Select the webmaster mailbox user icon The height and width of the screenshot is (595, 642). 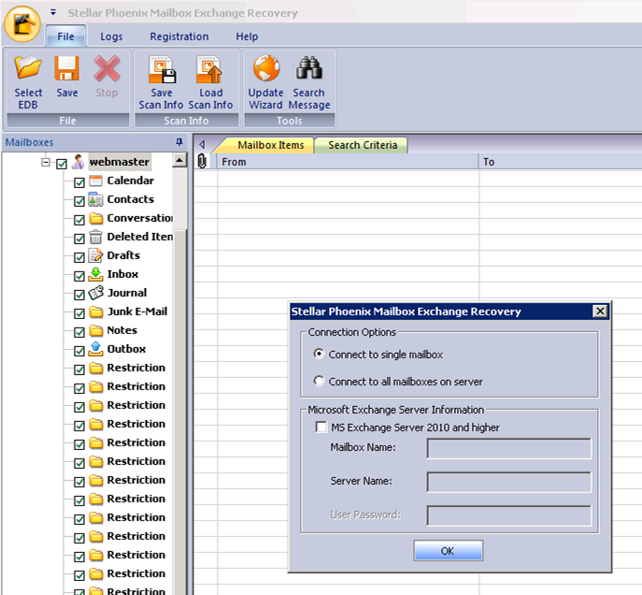click(78, 162)
